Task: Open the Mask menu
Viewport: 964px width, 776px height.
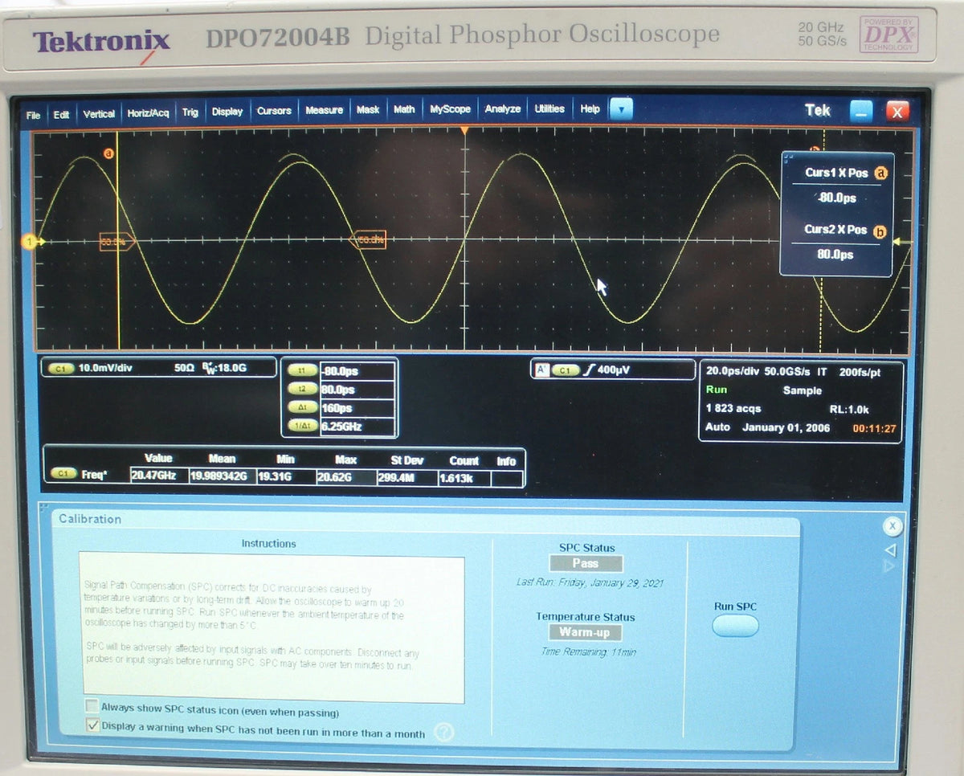Action: pos(368,109)
